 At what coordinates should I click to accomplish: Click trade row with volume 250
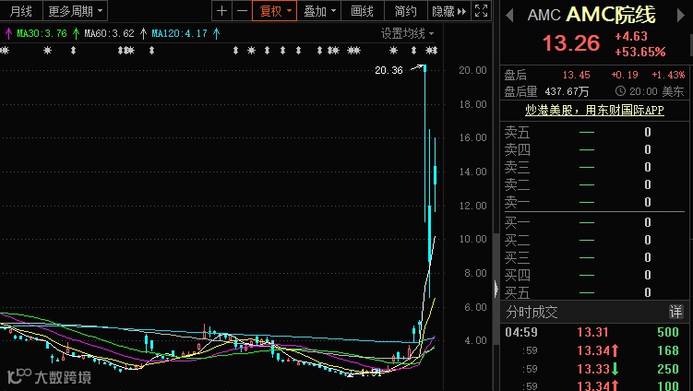[592, 369]
